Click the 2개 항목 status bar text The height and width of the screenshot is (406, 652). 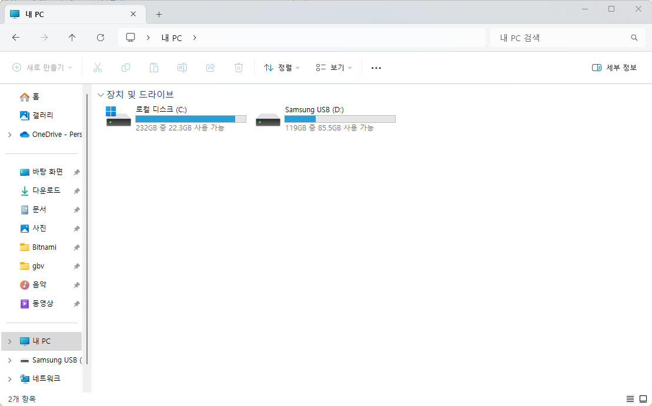tap(22, 399)
